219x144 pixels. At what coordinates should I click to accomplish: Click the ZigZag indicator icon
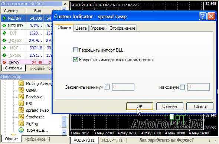coord(21,124)
